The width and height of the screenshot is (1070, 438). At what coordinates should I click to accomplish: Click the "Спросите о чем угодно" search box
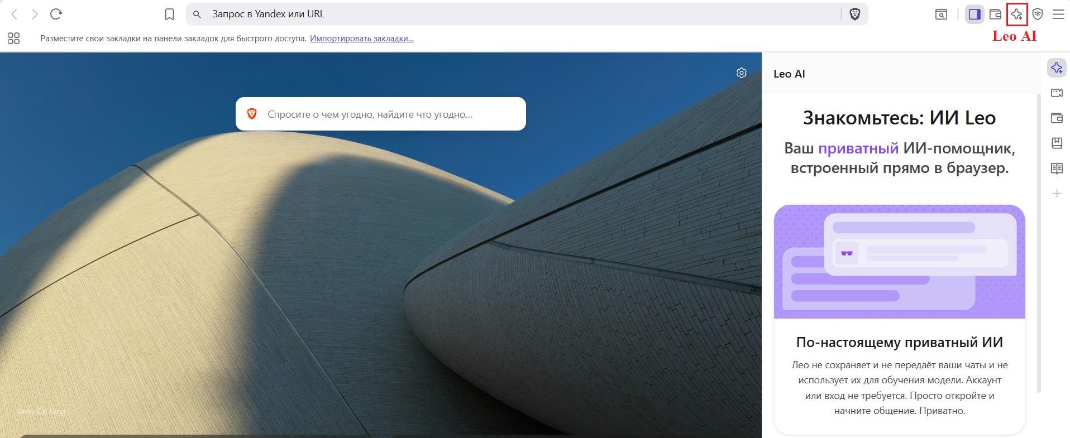coord(385,114)
